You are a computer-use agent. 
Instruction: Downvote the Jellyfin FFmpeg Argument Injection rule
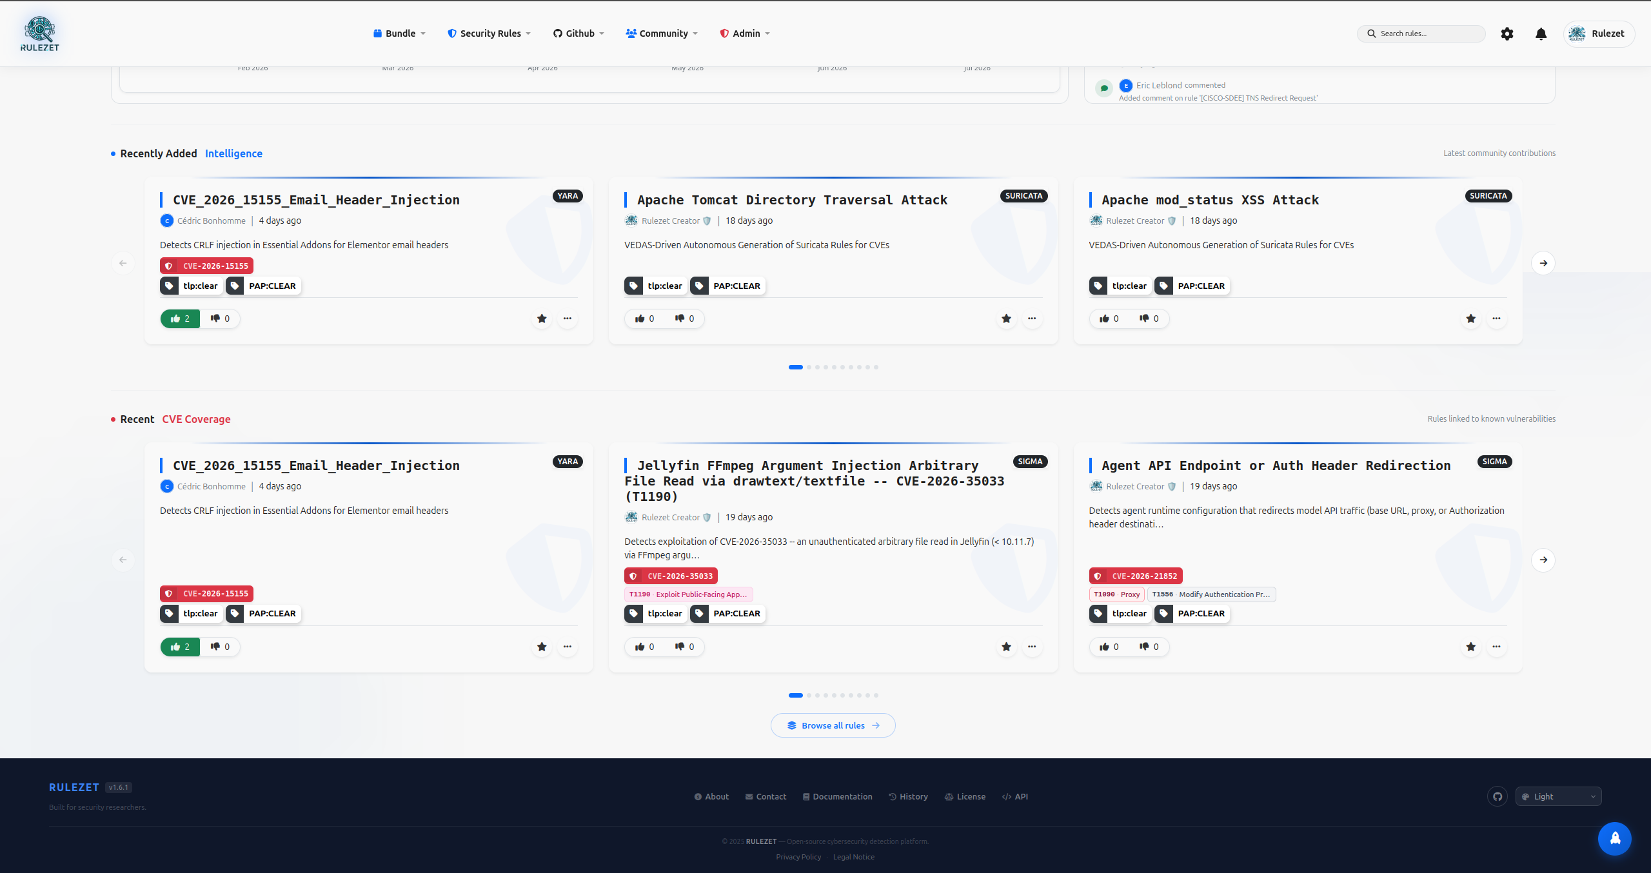pos(684,647)
